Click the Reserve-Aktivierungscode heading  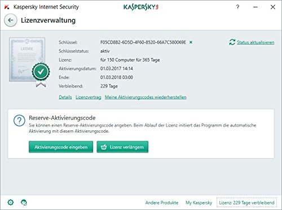pyautogui.click(x=62, y=118)
